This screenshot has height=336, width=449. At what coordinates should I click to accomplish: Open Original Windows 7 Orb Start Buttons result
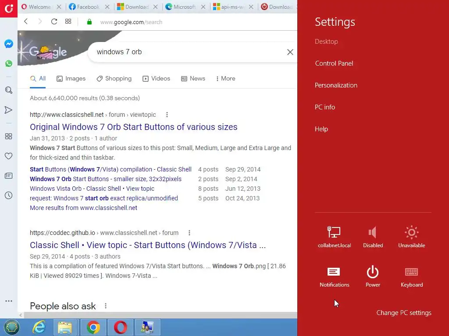pos(133,127)
